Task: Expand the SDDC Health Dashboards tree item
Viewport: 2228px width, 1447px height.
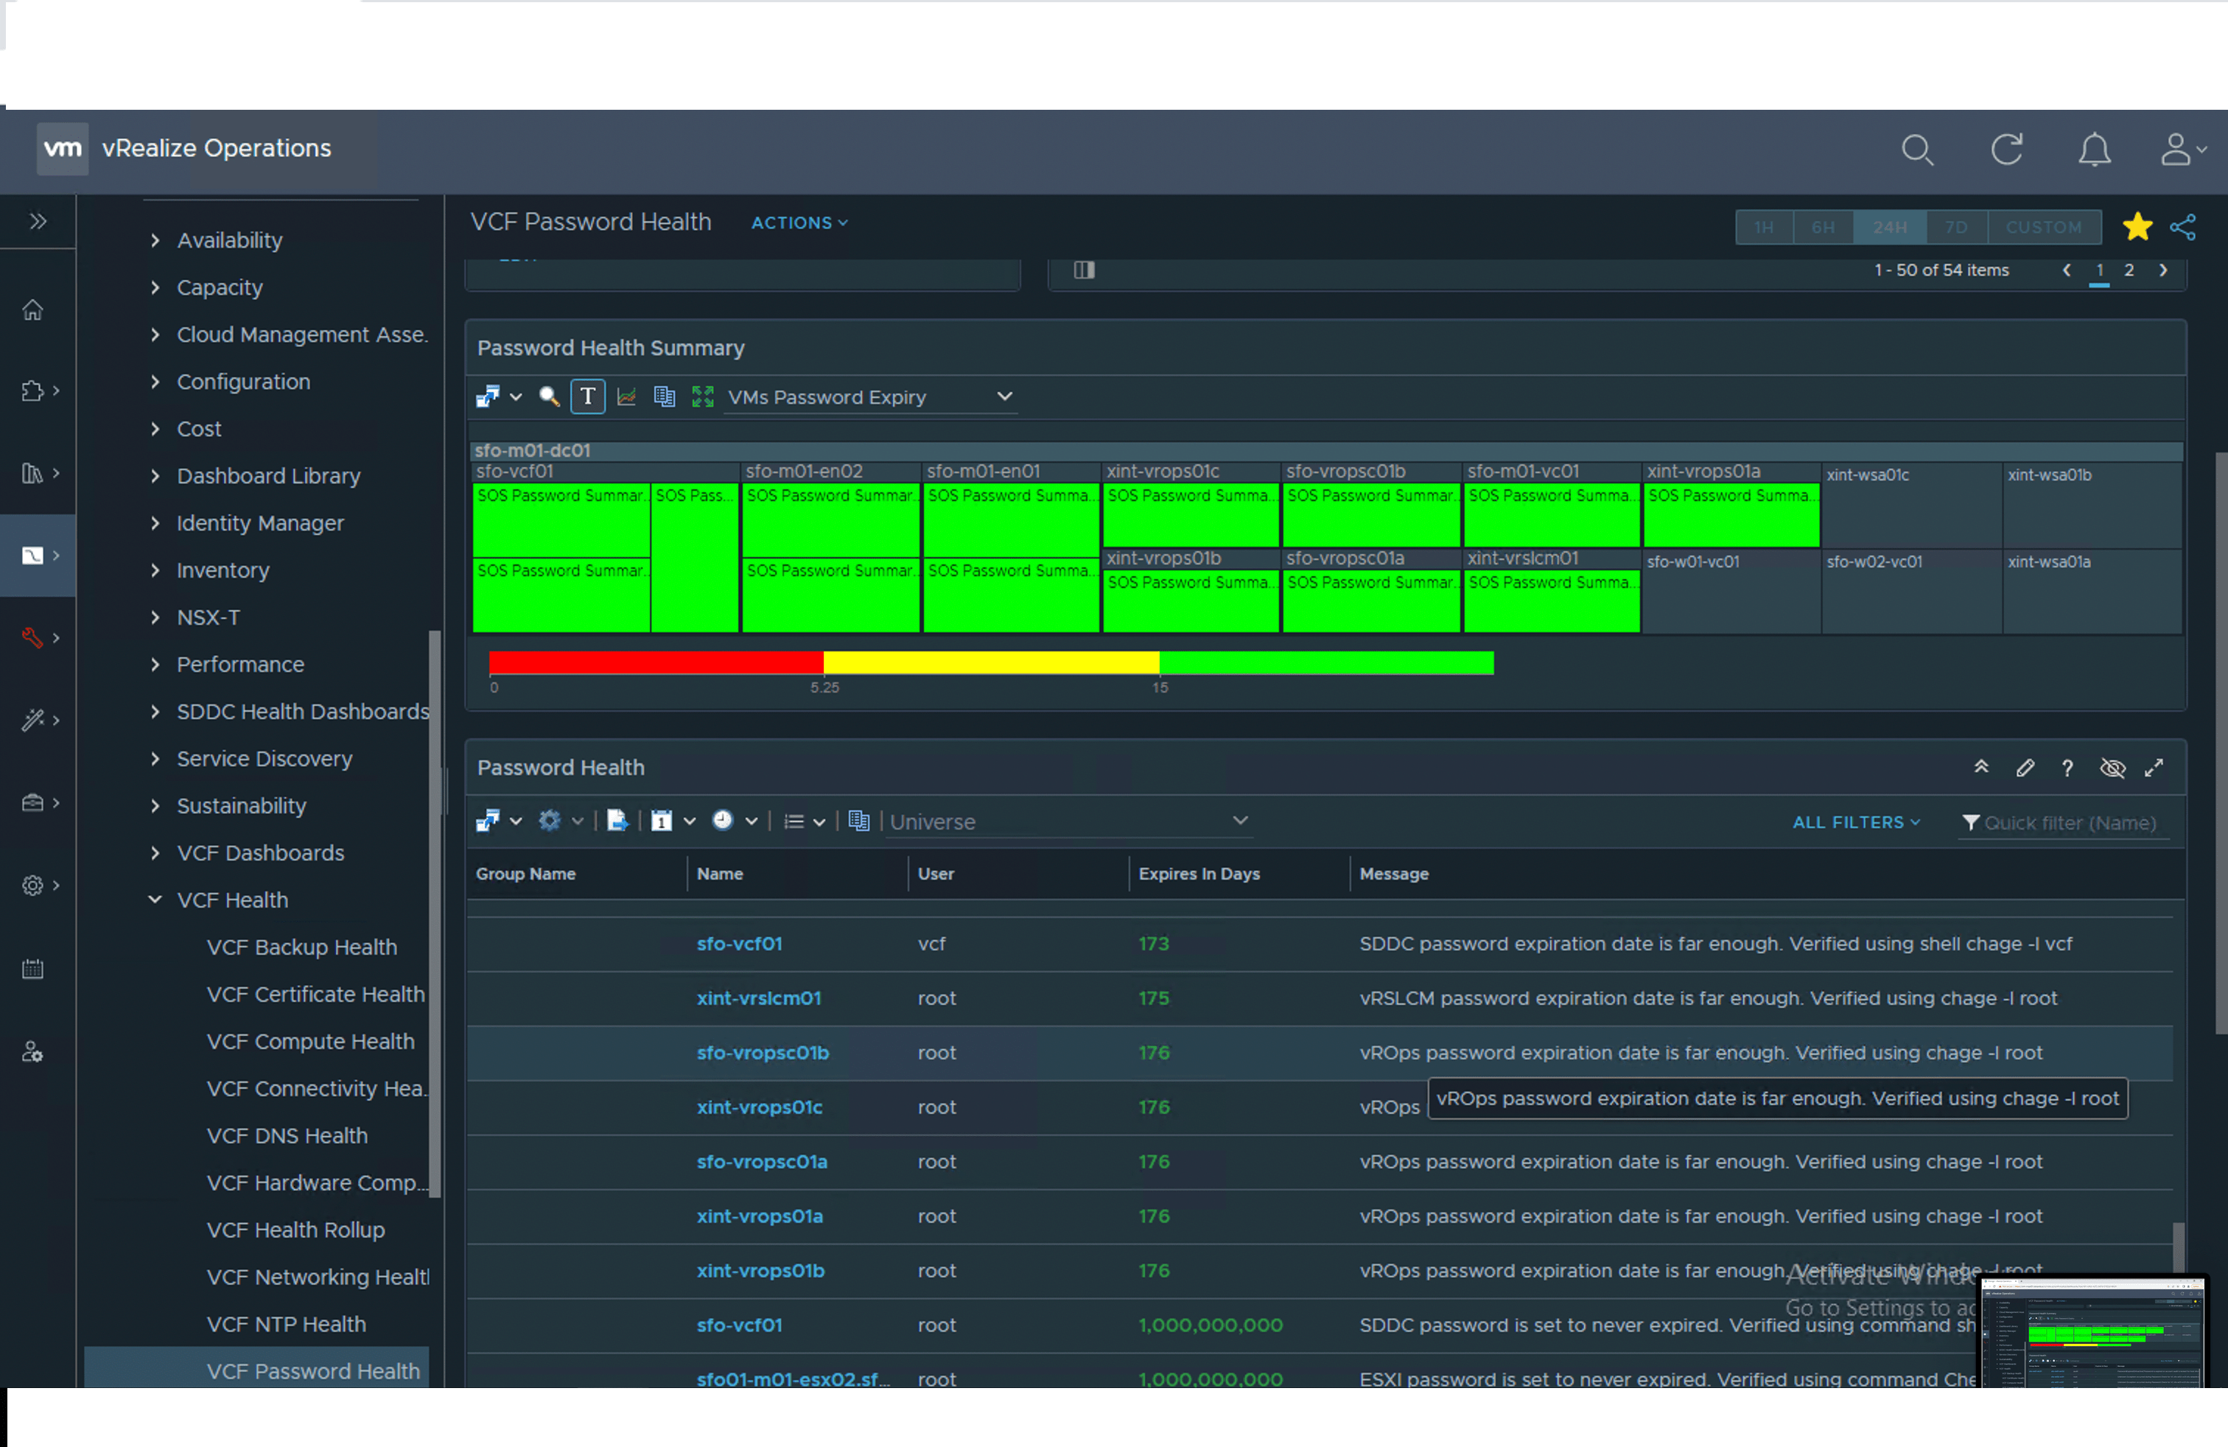Action: click(155, 711)
